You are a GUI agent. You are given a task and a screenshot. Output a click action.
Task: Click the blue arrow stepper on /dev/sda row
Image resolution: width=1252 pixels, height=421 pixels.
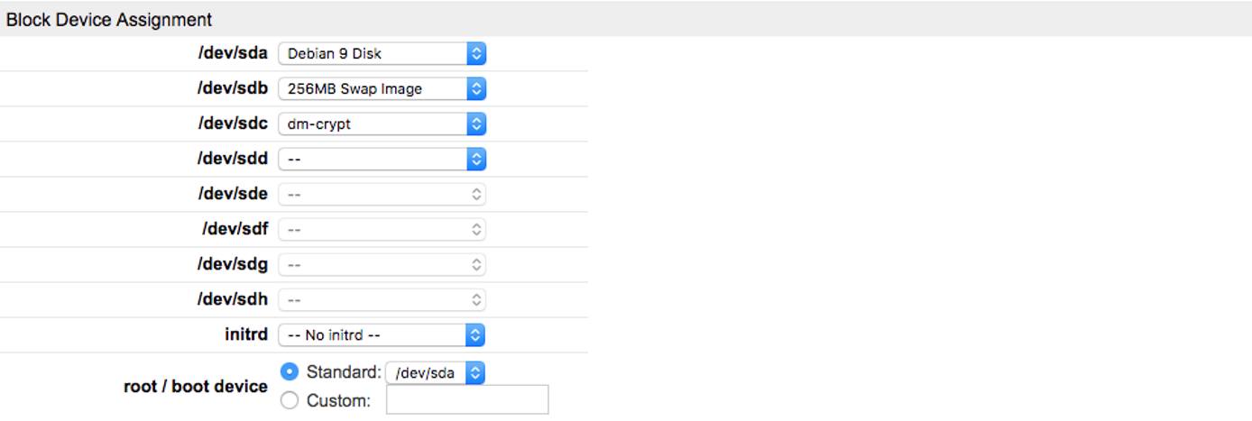pyautogui.click(x=476, y=54)
